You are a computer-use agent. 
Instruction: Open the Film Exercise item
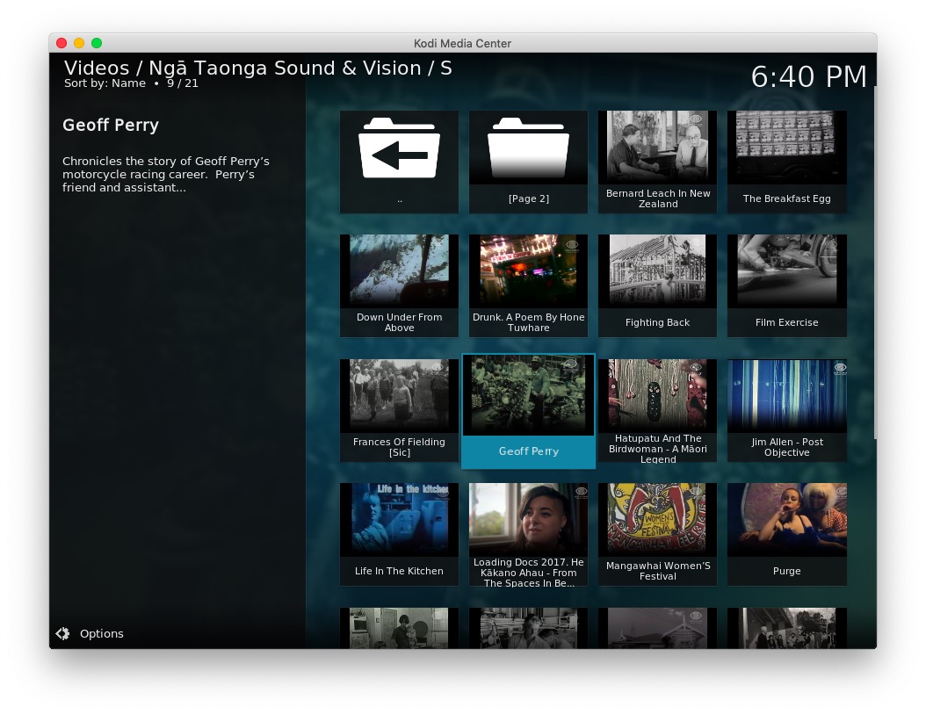(x=786, y=272)
